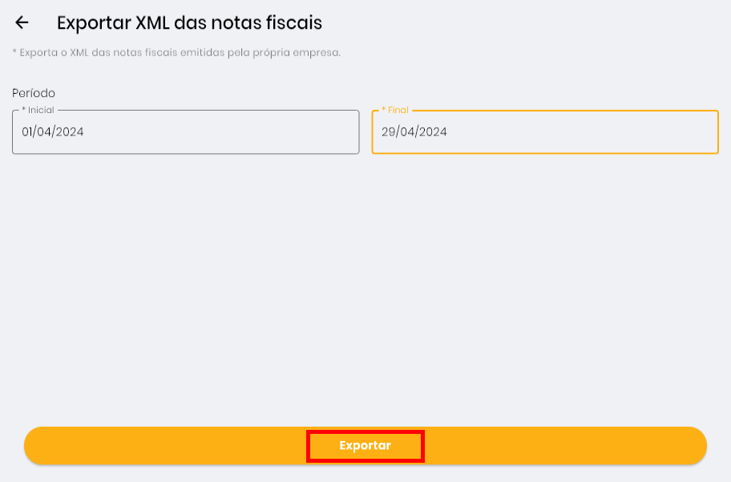Viewport: 731px width, 482px height.
Task: Select the "* Inicial" floating field label
Action: (38, 110)
